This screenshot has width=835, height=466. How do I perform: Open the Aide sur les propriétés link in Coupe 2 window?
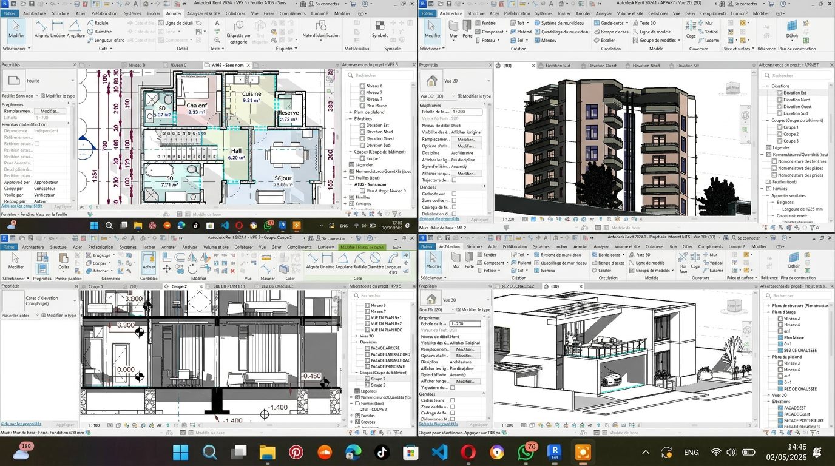click(21, 424)
